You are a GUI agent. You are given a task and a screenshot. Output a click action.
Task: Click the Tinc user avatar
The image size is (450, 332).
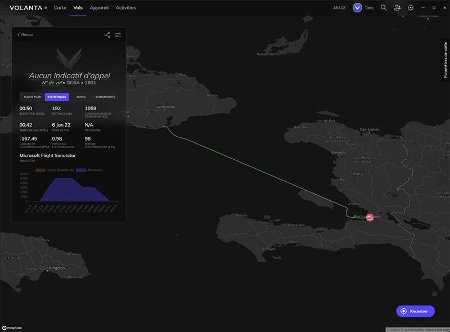coord(357,8)
